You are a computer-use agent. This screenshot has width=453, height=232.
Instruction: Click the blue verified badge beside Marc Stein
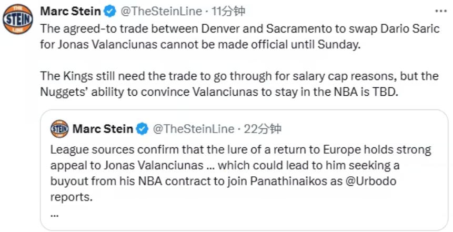coord(110,11)
